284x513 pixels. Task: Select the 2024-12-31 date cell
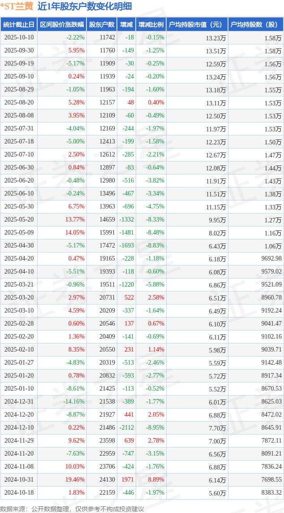point(19,401)
